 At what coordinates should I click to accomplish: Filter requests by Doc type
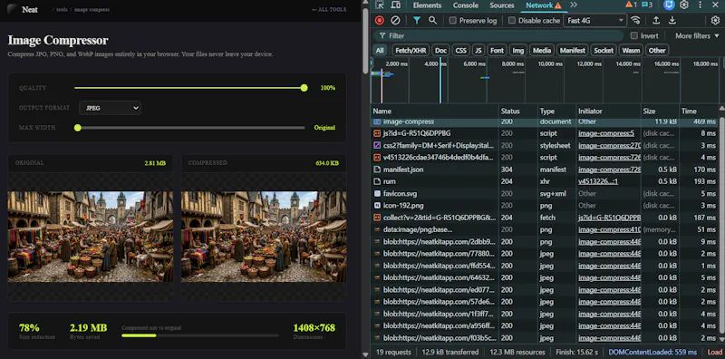(x=441, y=51)
